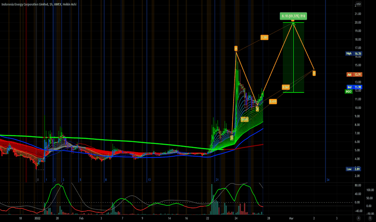Click the 0.636 ratio label
Image resolution: width=376 pixels, height=222 pixels.
click(244, 119)
